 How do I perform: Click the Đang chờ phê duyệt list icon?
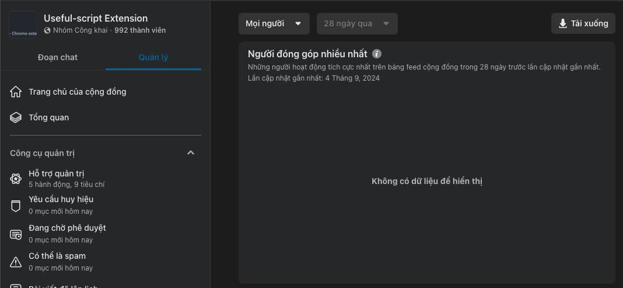16,235
